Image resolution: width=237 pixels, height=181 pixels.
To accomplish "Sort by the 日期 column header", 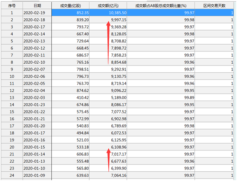I will coord(37,6).
